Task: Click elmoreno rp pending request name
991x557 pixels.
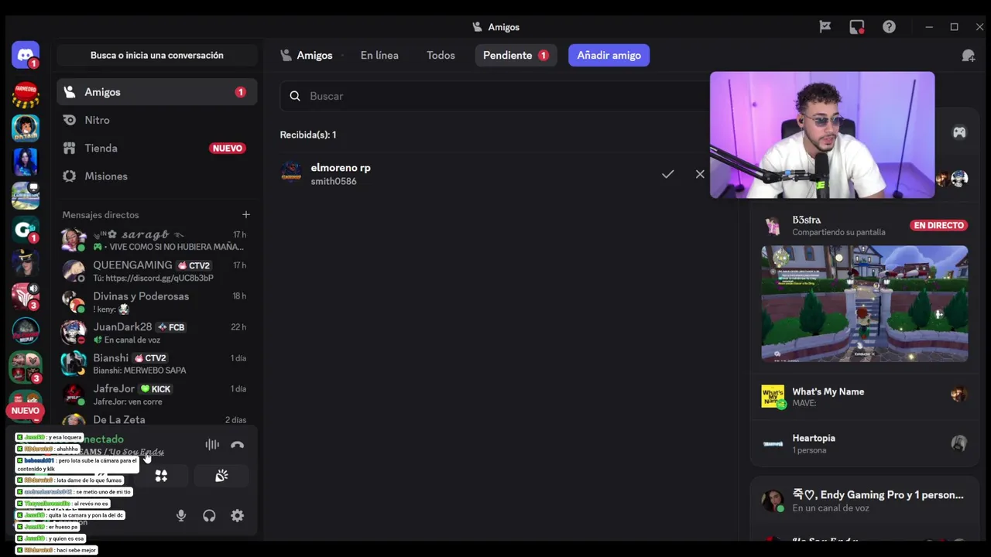Action: click(341, 168)
